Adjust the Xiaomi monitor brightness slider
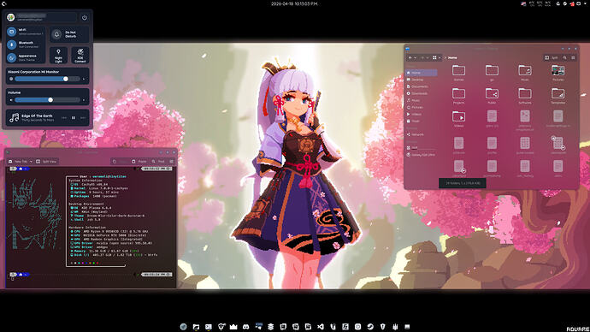The image size is (590, 332). point(47,79)
